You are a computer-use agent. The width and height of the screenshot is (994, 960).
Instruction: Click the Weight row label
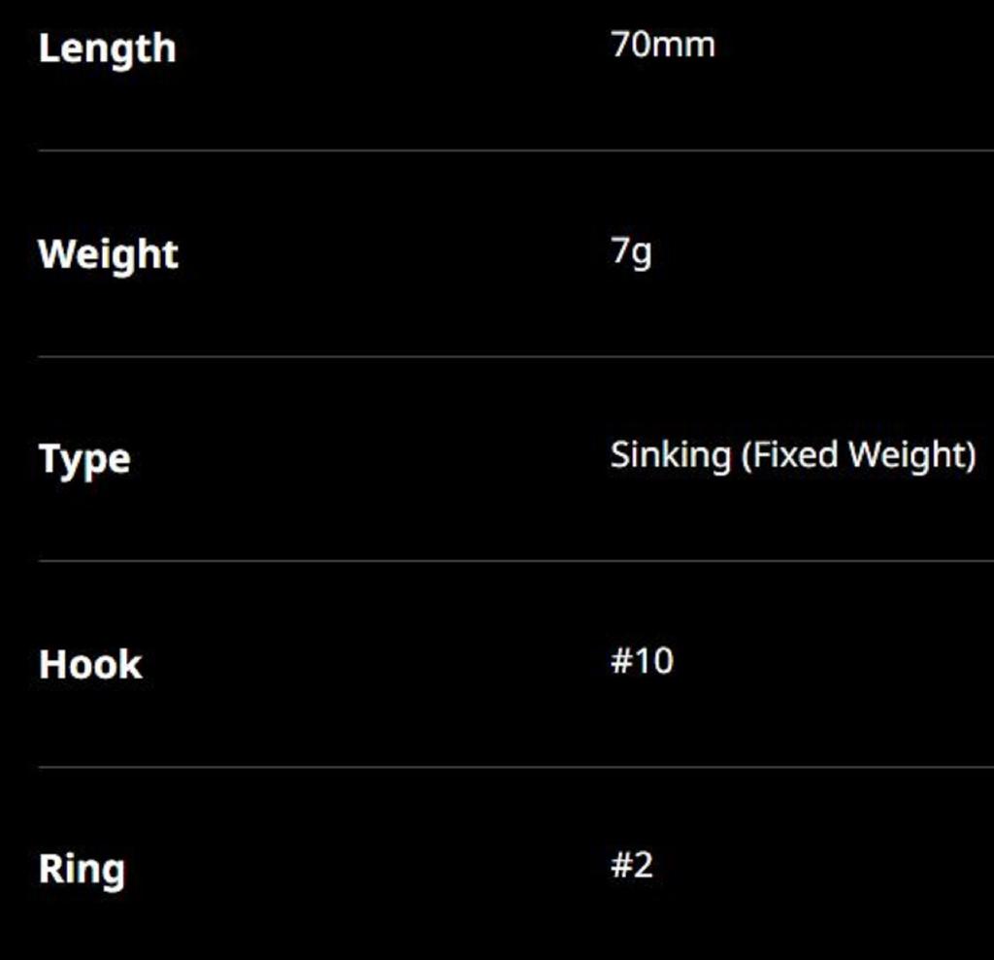coord(108,254)
